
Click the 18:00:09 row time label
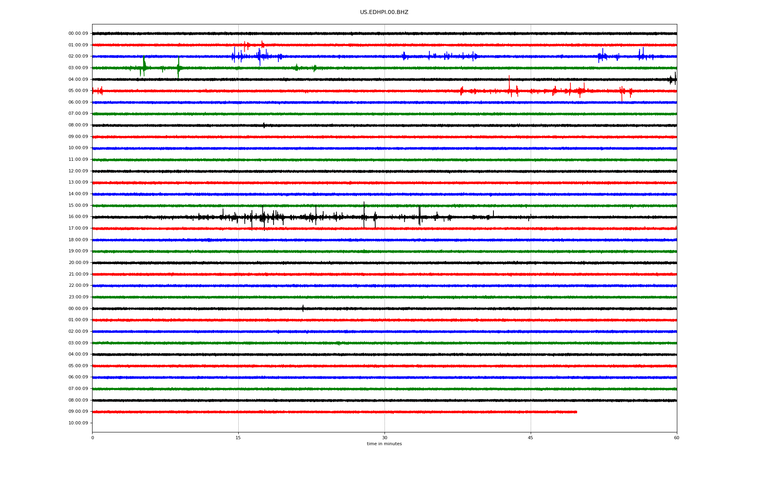pos(78,240)
